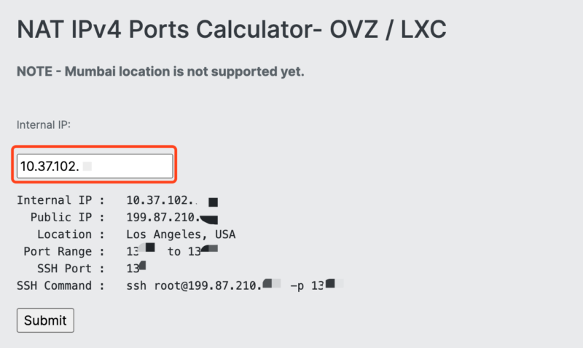The width and height of the screenshot is (583, 348).
Task: Click the "Internal IP:" label above the input
Action: pos(44,125)
